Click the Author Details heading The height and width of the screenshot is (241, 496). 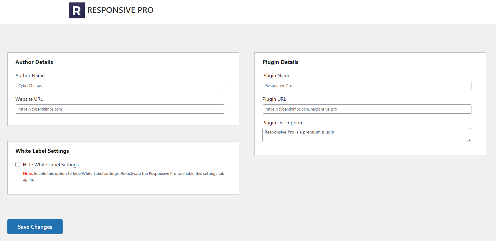tap(34, 62)
